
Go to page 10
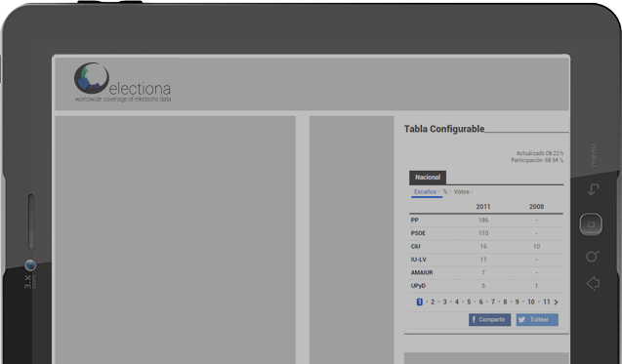(x=531, y=302)
